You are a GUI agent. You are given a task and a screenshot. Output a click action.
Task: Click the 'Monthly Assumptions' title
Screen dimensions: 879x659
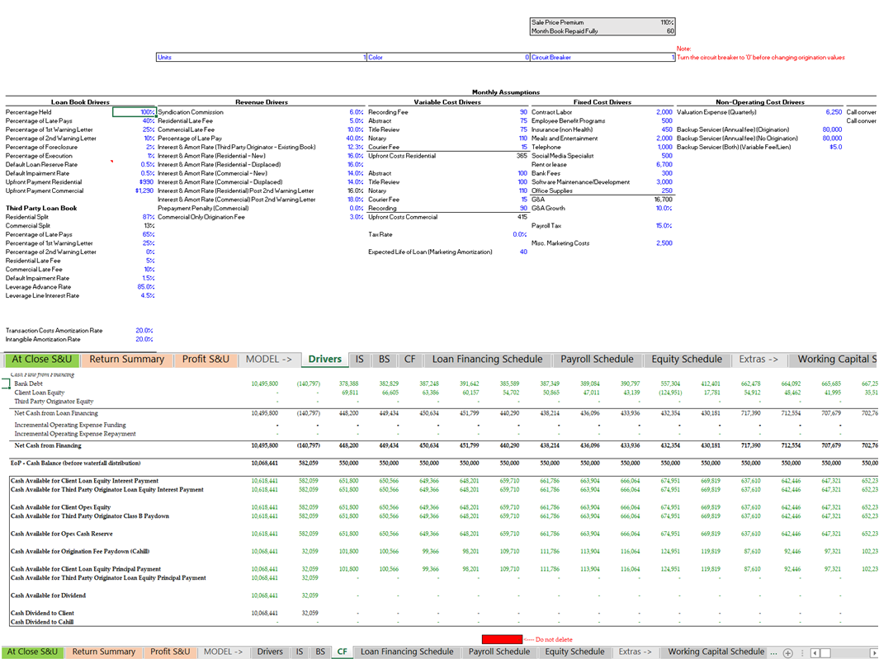506,92
